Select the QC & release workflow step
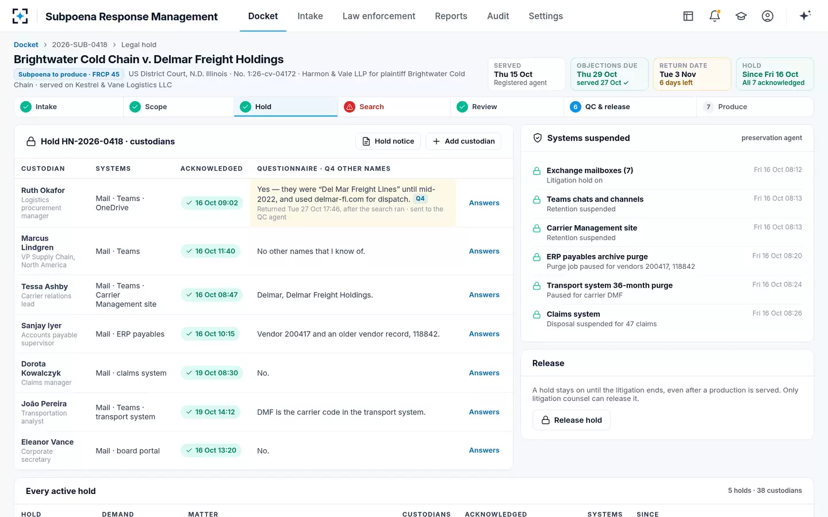 pyautogui.click(x=630, y=107)
